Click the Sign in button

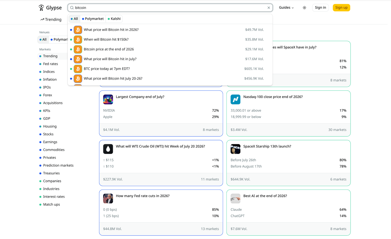pos(320,8)
